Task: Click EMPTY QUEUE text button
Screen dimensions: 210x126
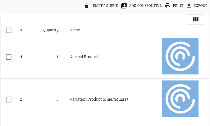Action: [x=105, y=6]
